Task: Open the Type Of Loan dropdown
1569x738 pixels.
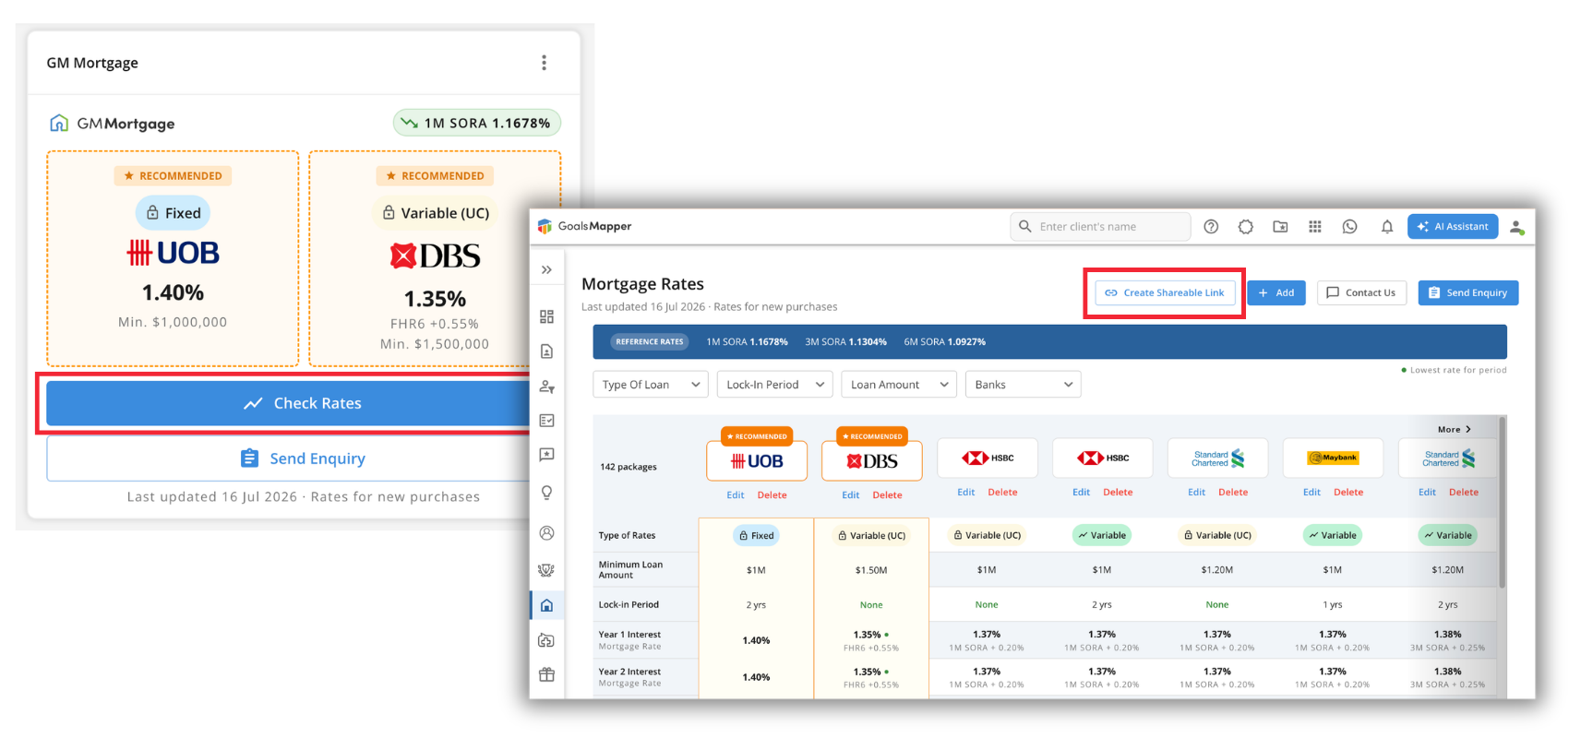Action: [651, 385]
